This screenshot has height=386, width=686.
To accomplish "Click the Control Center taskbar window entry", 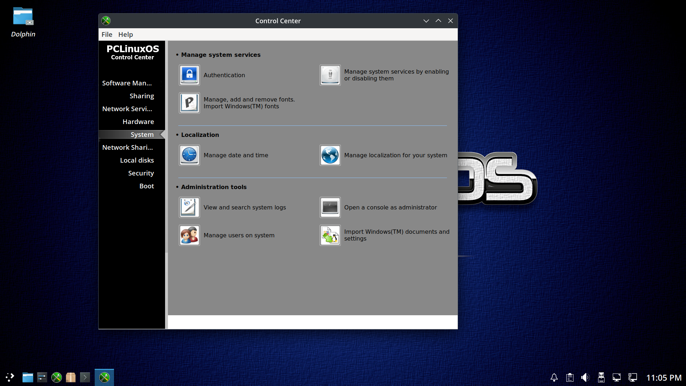I will point(104,377).
